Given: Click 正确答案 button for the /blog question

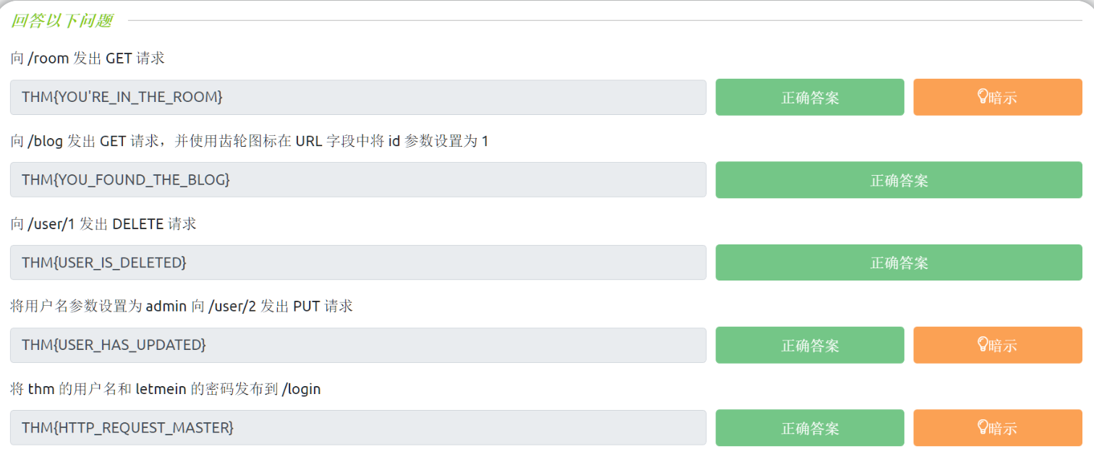Looking at the screenshot, I should 899,180.
